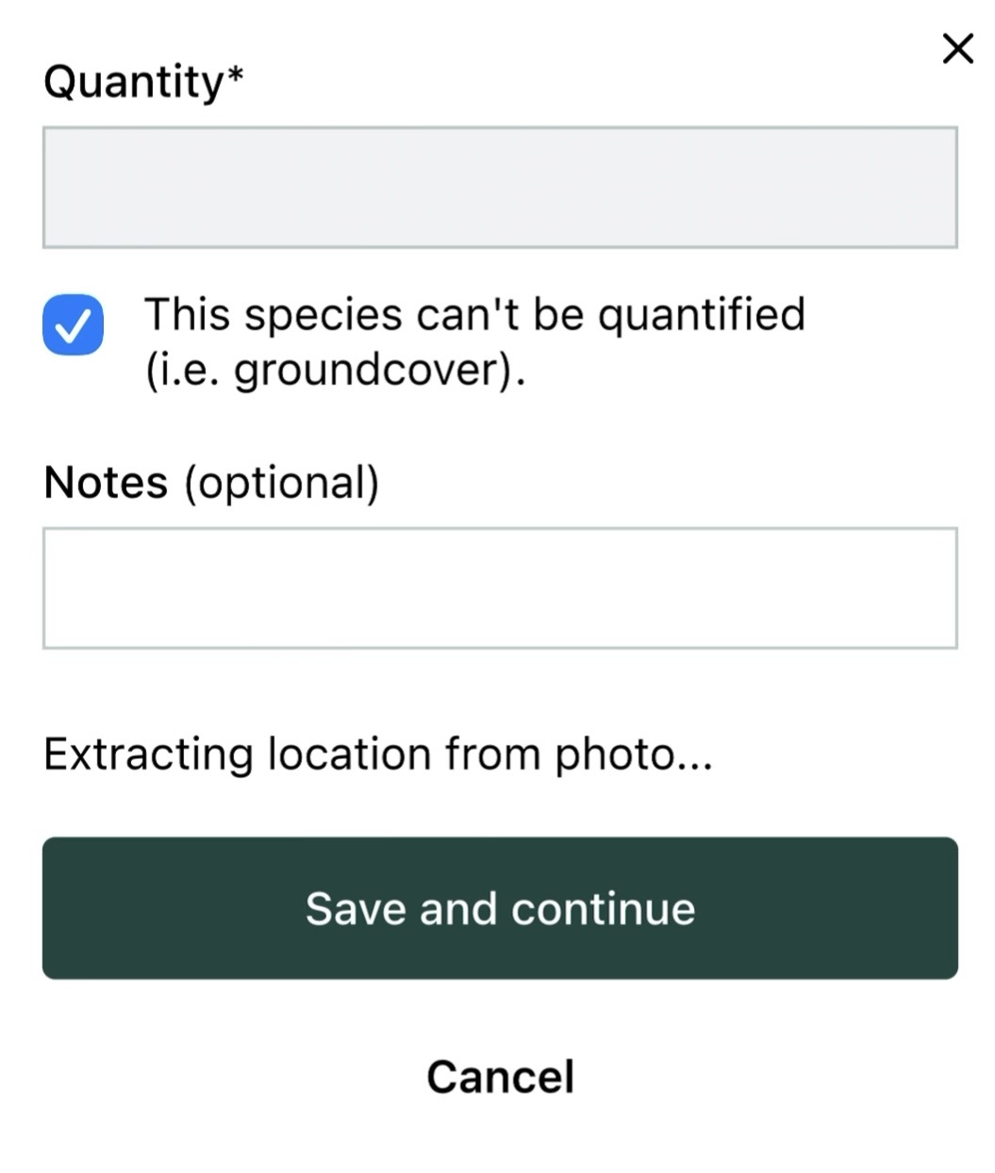Click the "(i.e. groundcover)." label text

tap(335, 371)
